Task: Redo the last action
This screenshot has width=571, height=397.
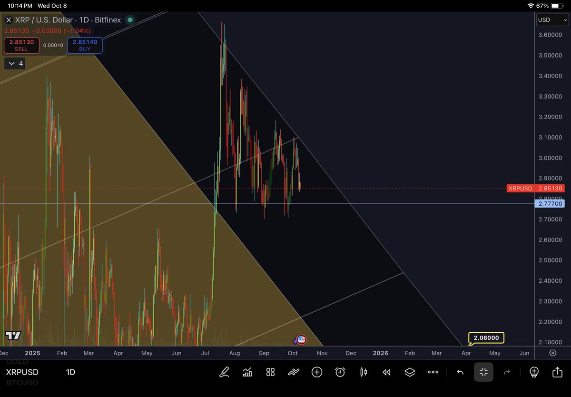Action: point(507,372)
